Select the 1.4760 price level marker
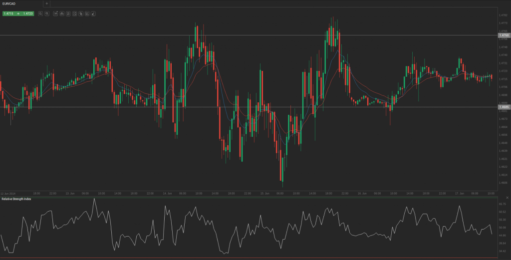This screenshot has width=511, height=260. (x=504, y=35)
